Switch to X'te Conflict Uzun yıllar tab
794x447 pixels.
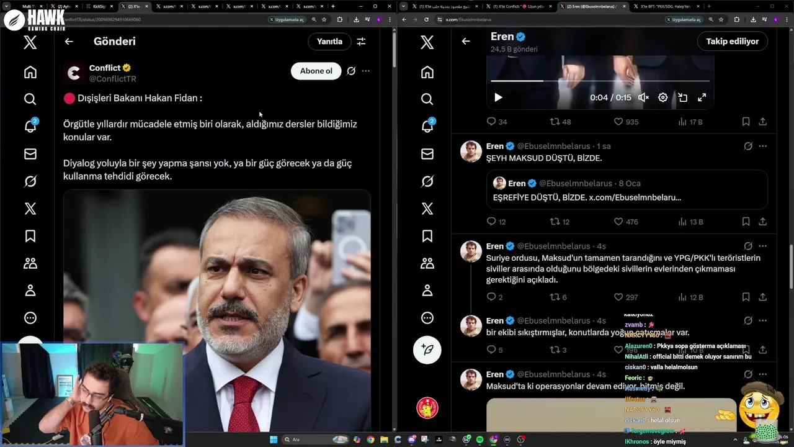(x=520, y=6)
